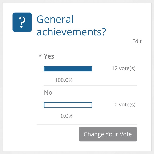Click the blue question mark poll icon
Screen dimensions: 154x154
point(22,22)
